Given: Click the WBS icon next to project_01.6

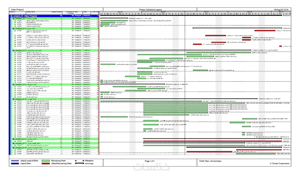Looking at the screenshot, I should (13, 139).
